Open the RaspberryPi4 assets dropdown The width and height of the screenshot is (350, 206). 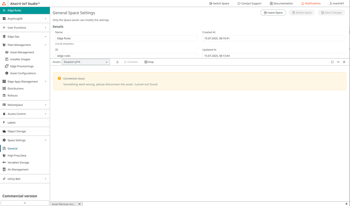click(86, 62)
